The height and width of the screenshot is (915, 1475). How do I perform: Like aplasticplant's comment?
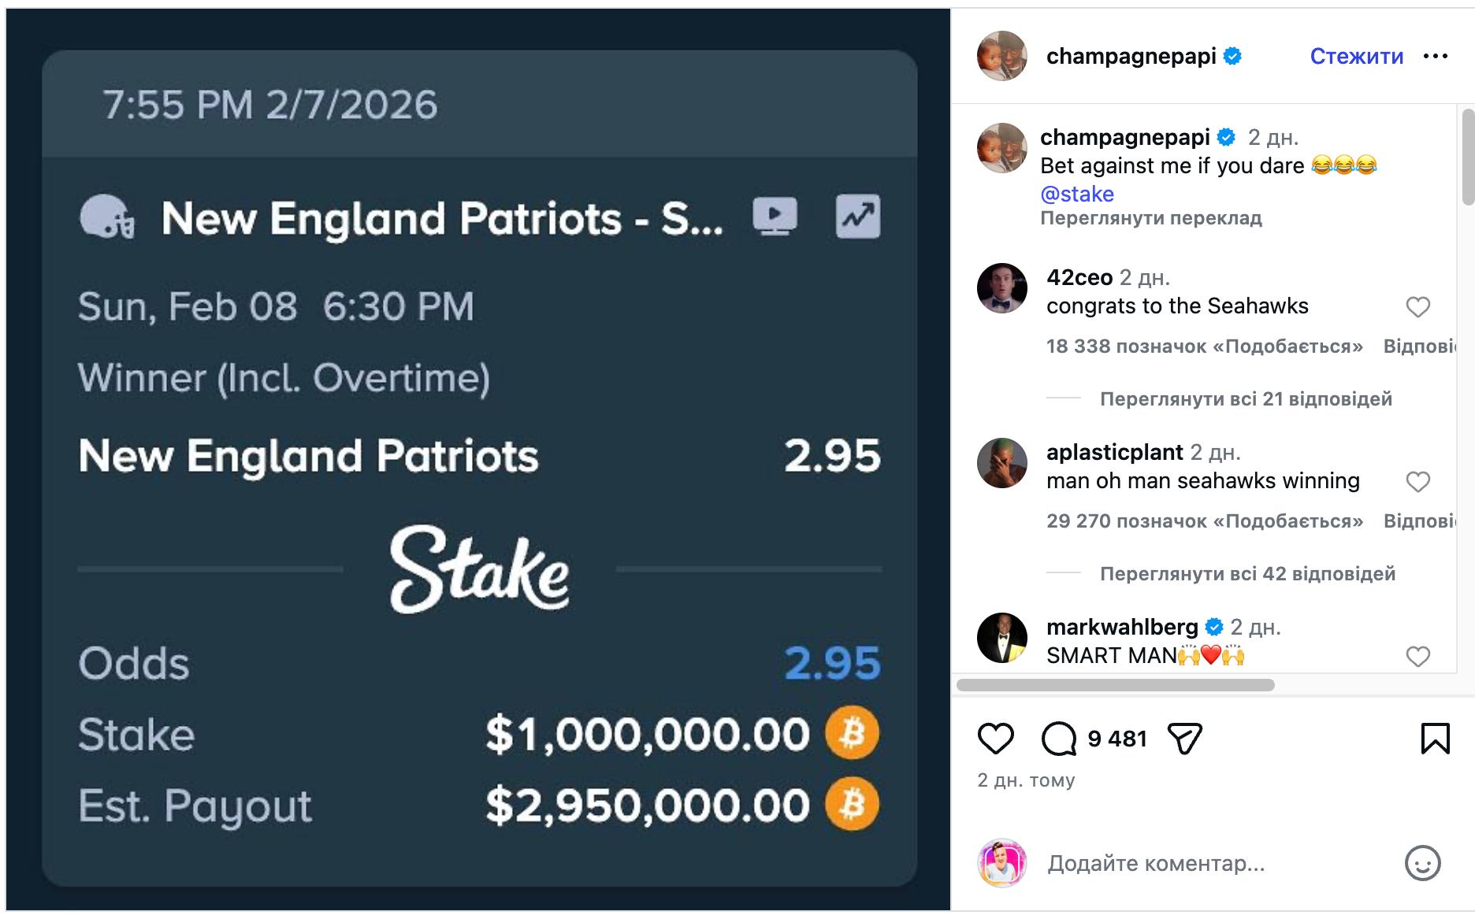1417,482
